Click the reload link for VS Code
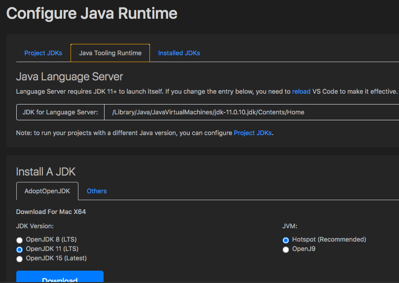The width and height of the screenshot is (399, 283). pos(301,92)
